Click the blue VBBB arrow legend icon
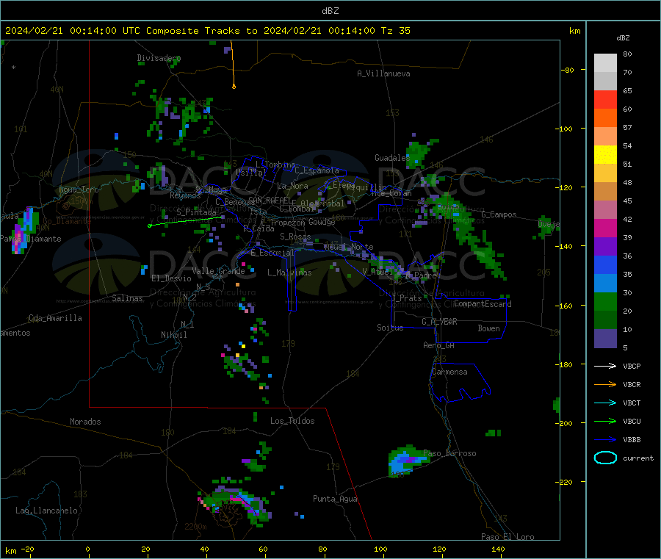This screenshot has width=661, height=559. (605, 440)
